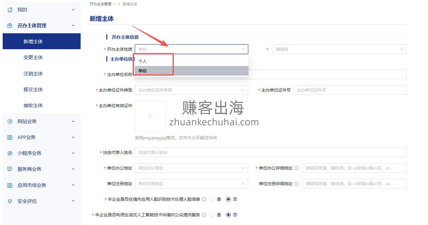Click the globe icon beside 网站业务
The height and width of the screenshot is (225, 428).
[x=10, y=121]
